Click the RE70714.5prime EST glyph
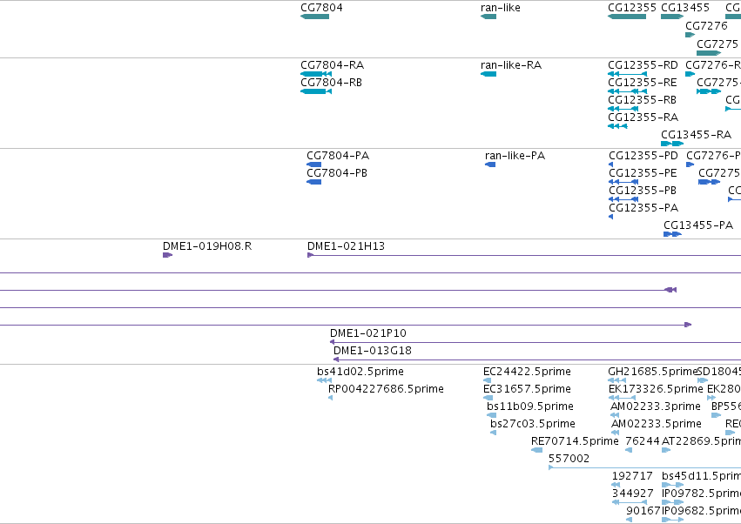 pos(537,450)
